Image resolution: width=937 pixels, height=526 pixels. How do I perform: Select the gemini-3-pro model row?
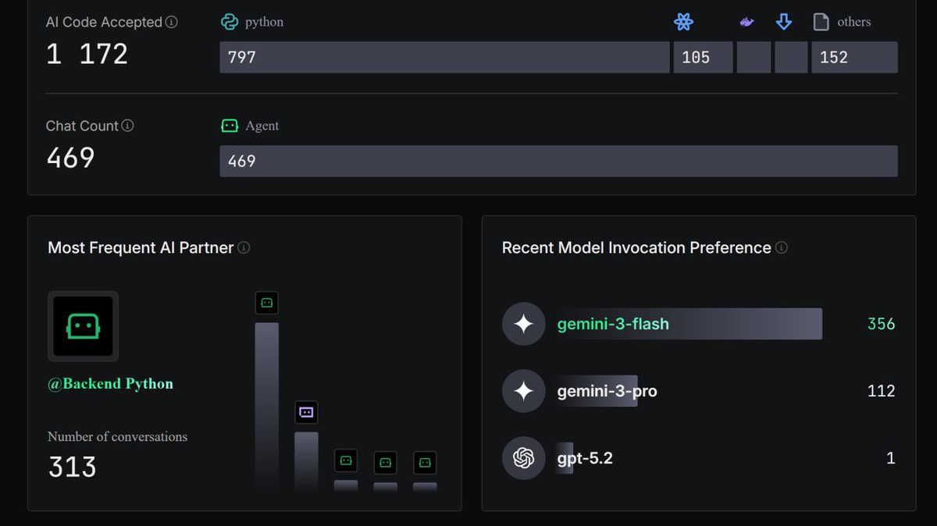click(698, 390)
